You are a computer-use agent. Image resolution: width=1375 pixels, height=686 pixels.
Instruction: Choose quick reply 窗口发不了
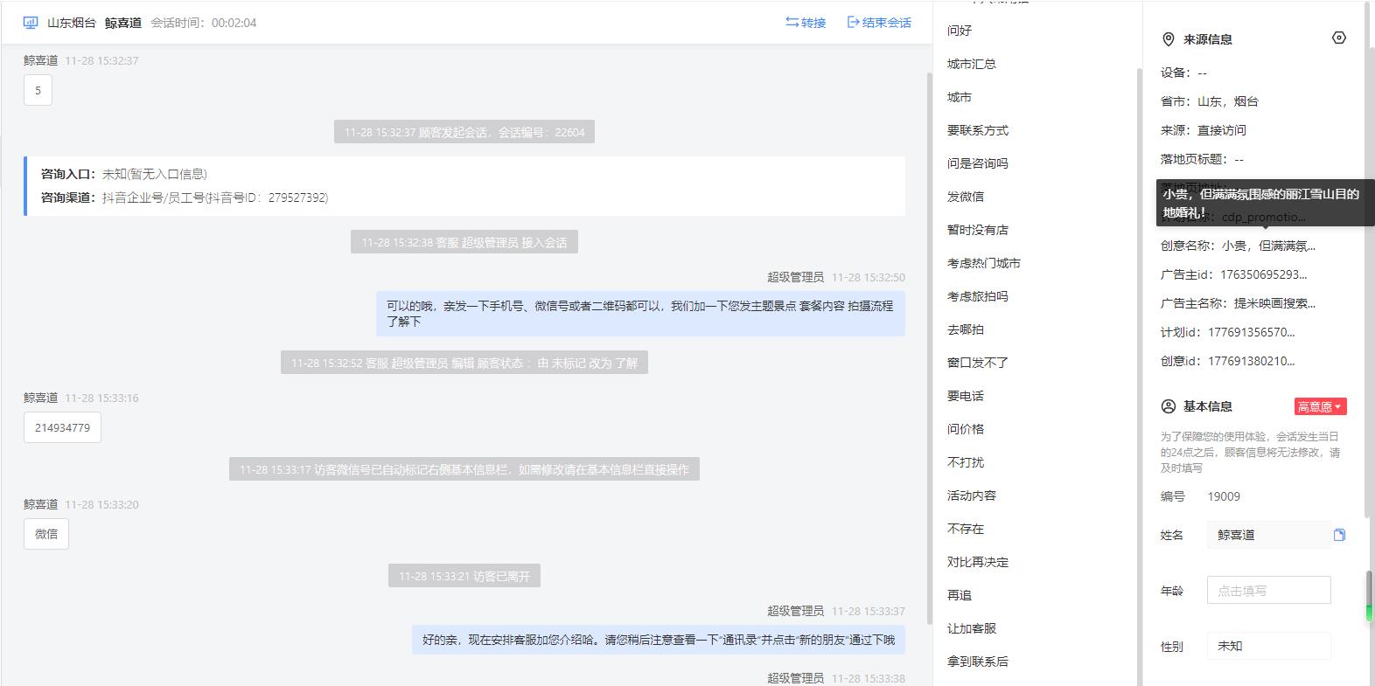coord(978,363)
